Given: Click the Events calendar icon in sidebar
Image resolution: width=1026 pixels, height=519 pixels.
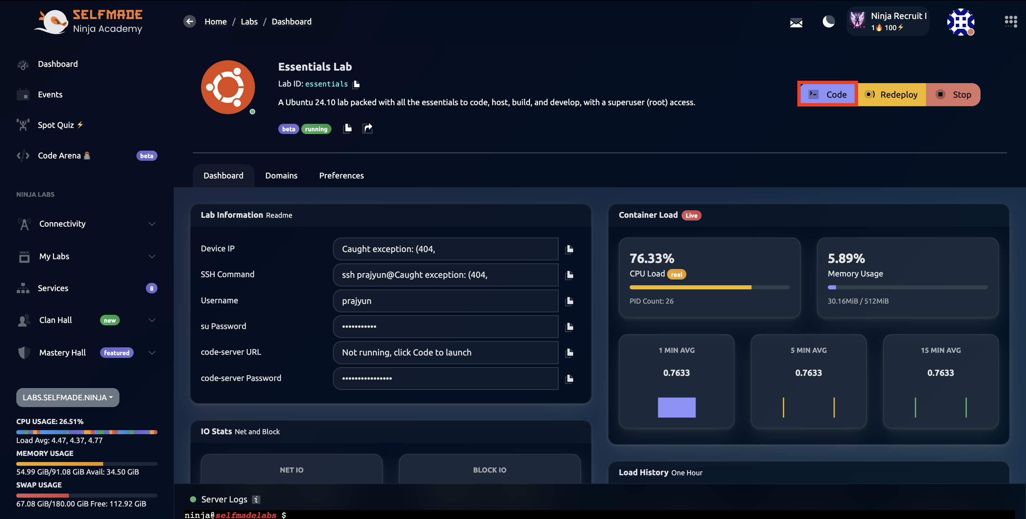Looking at the screenshot, I should [x=23, y=94].
